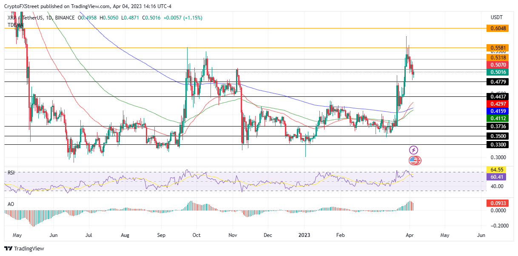This screenshot has height=256, width=518.
Task: Open the XRP TetherUS symbol title
Action: point(26,18)
